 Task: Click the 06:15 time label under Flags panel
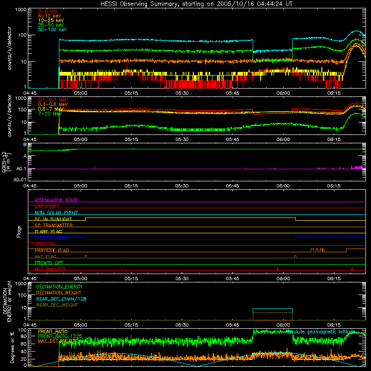(334, 279)
